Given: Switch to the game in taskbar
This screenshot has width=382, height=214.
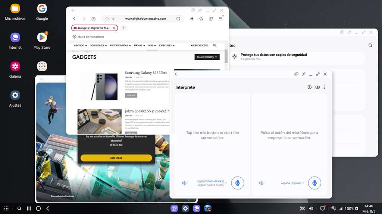Looking at the screenshot, I should [208, 208].
